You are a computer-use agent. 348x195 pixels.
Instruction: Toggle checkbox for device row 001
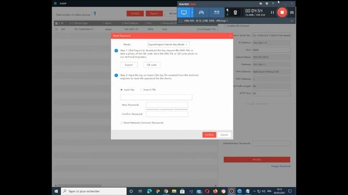57,29
